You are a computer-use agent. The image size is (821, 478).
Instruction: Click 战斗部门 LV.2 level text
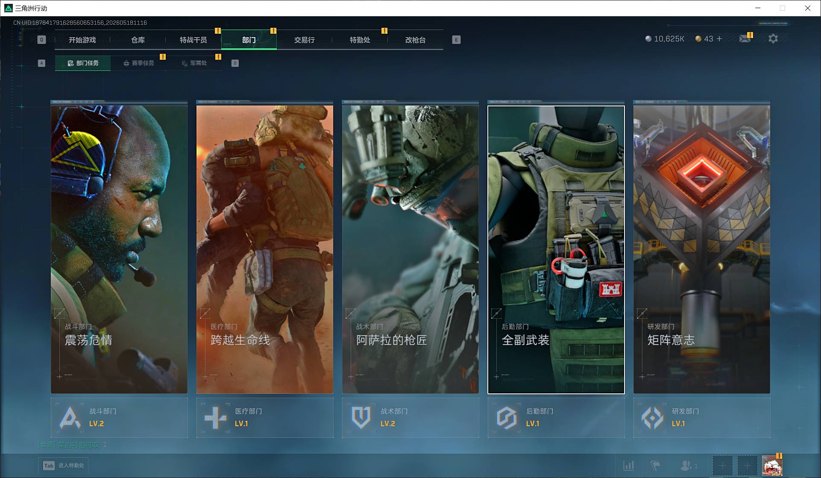click(97, 424)
